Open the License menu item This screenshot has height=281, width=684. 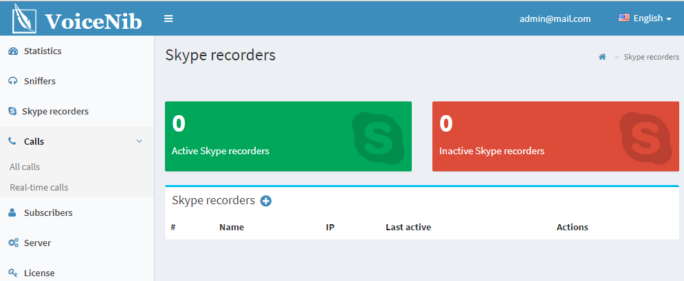click(x=77, y=273)
